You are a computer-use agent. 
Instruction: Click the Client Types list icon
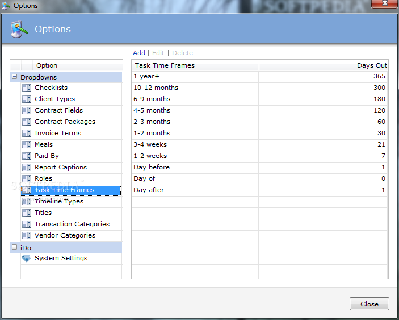tap(27, 99)
